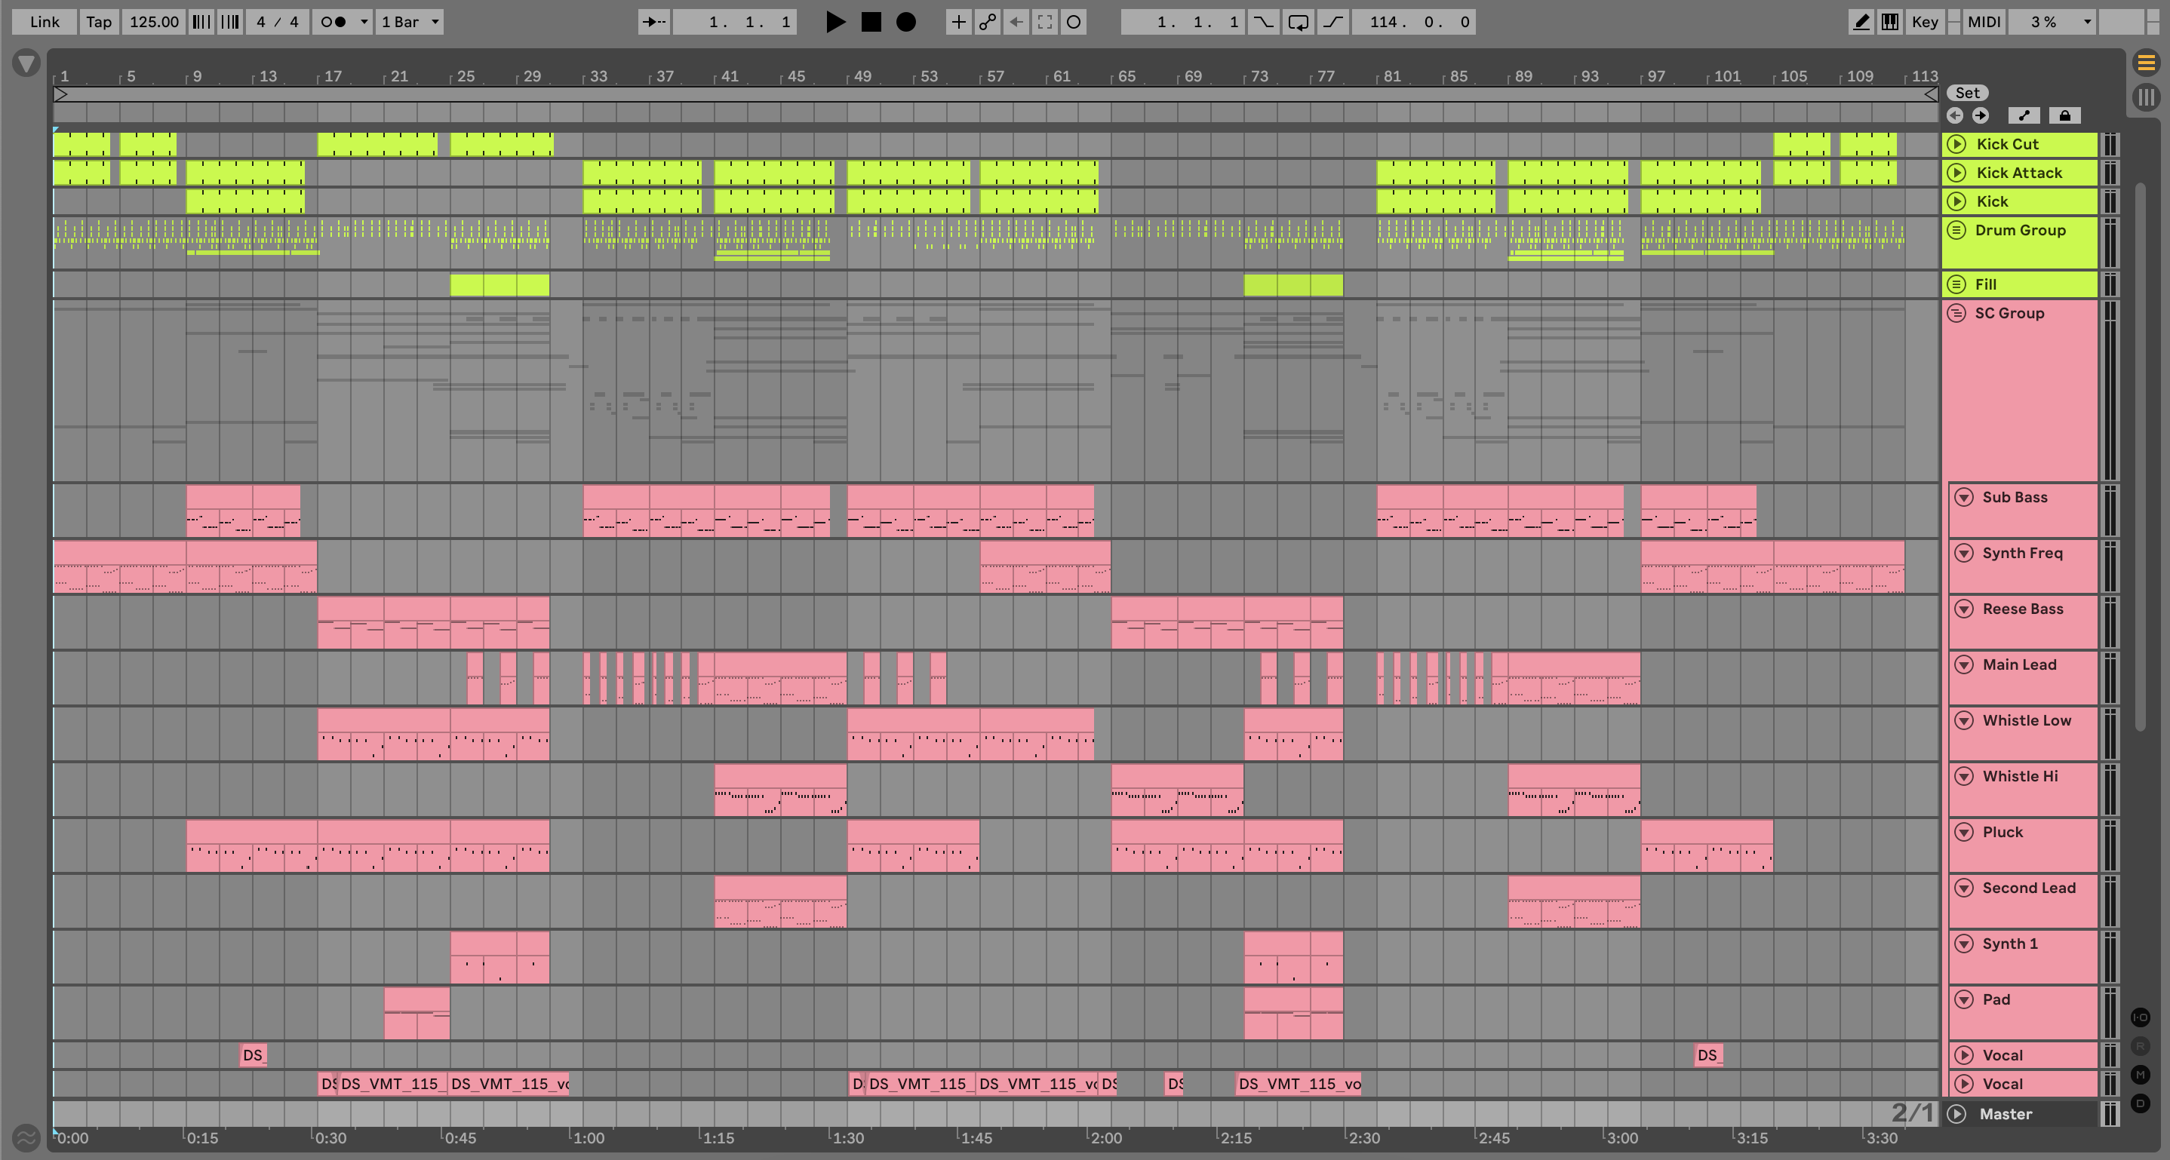Screen dimensions: 2170x1160
Task: Collapse the Drum Group
Action: tap(1957, 230)
